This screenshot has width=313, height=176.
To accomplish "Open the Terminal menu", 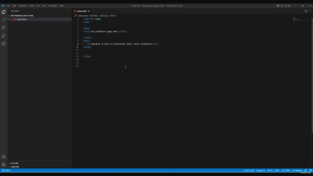I will 52,6.
